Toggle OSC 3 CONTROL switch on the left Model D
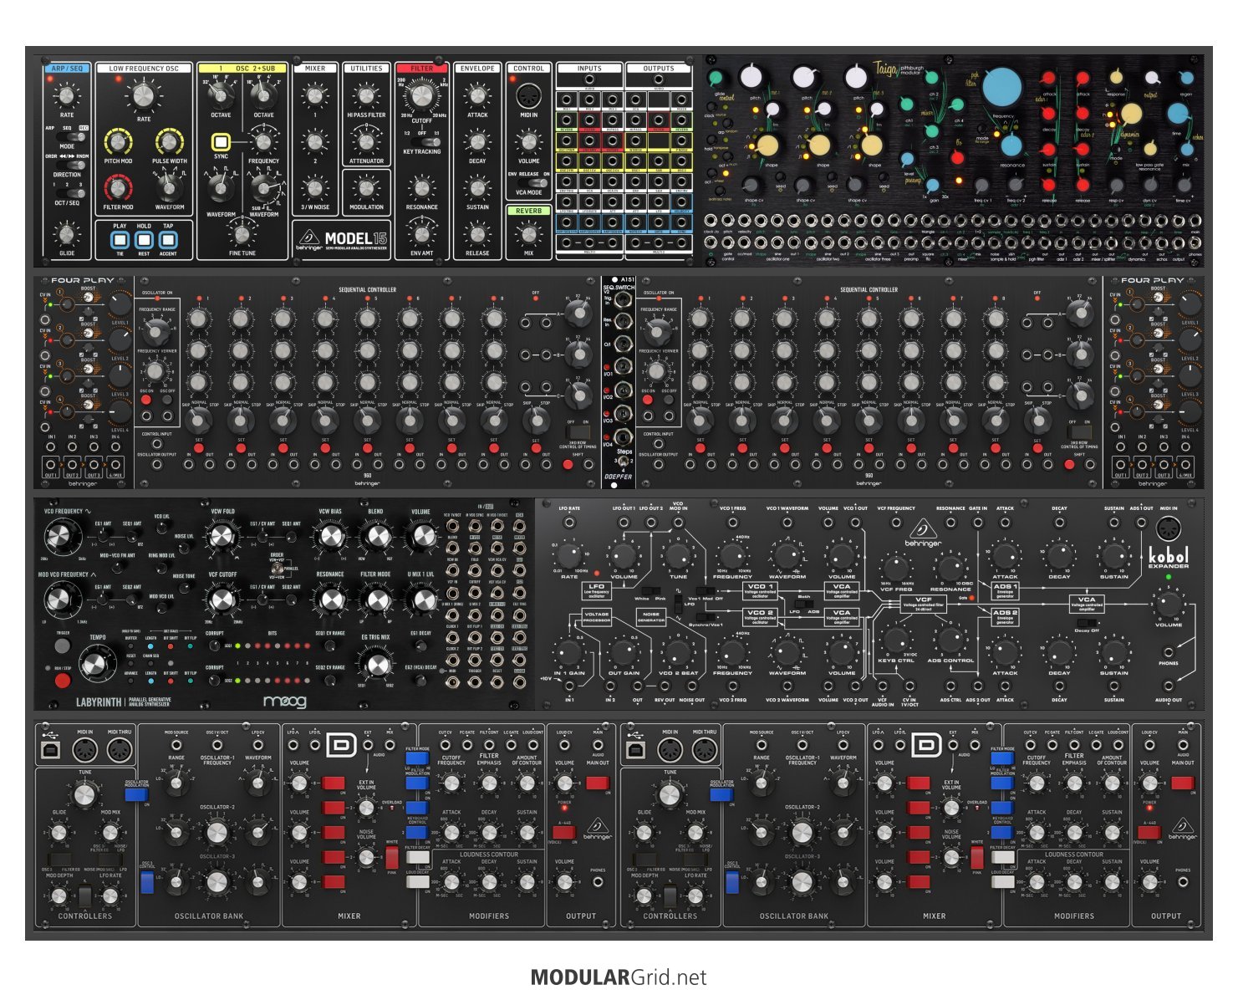 (x=147, y=883)
